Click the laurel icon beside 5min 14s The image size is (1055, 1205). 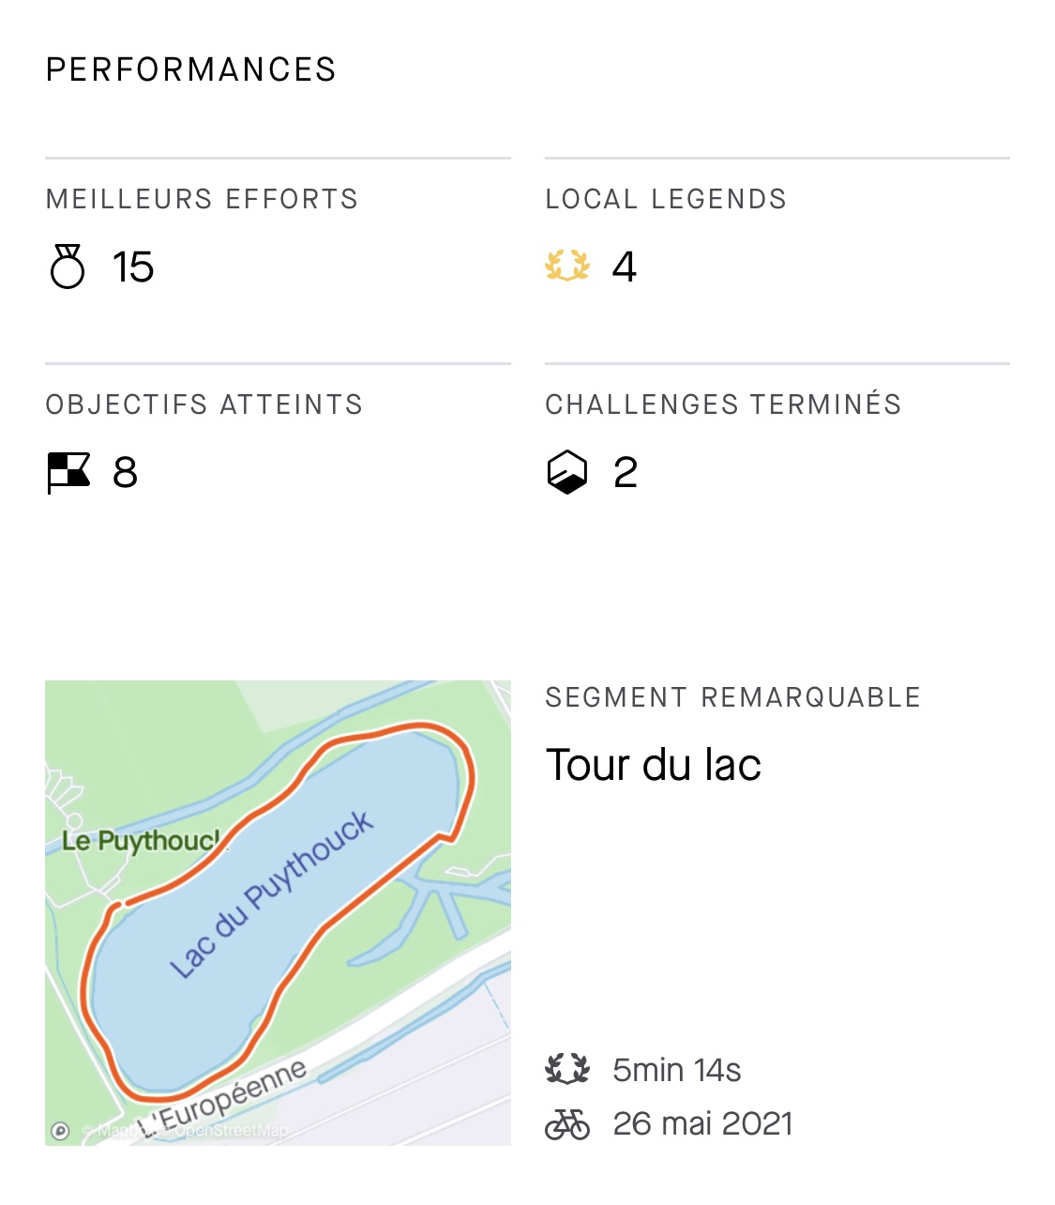coord(567,1070)
